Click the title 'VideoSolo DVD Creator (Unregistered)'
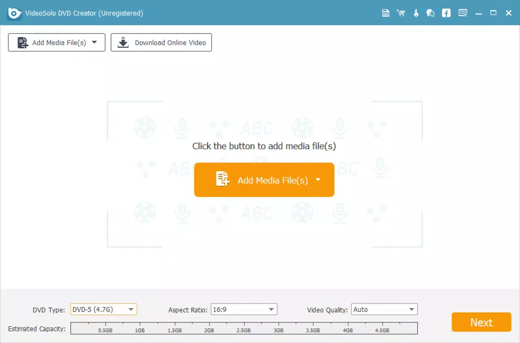The image size is (520, 343). click(84, 13)
